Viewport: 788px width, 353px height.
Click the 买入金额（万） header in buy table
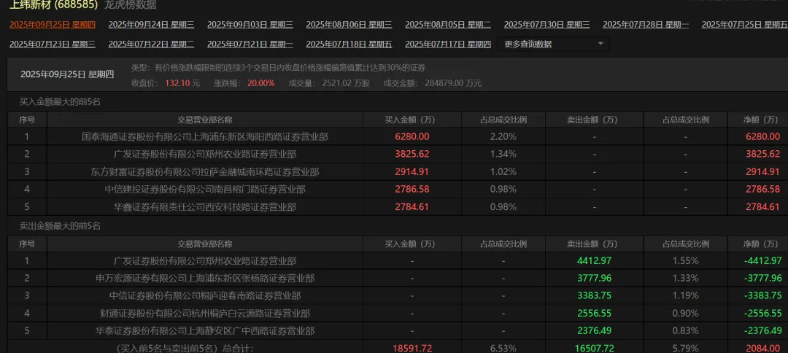click(409, 120)
